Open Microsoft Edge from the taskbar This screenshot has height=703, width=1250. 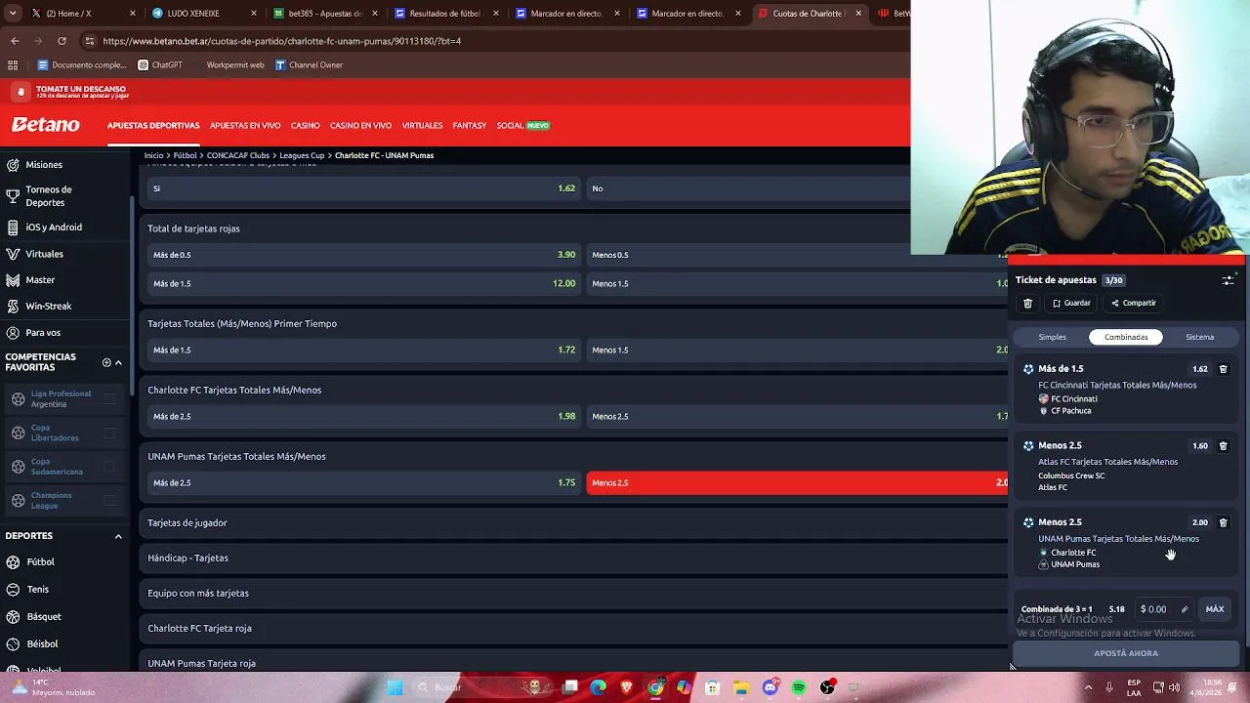tap(598, 687)
